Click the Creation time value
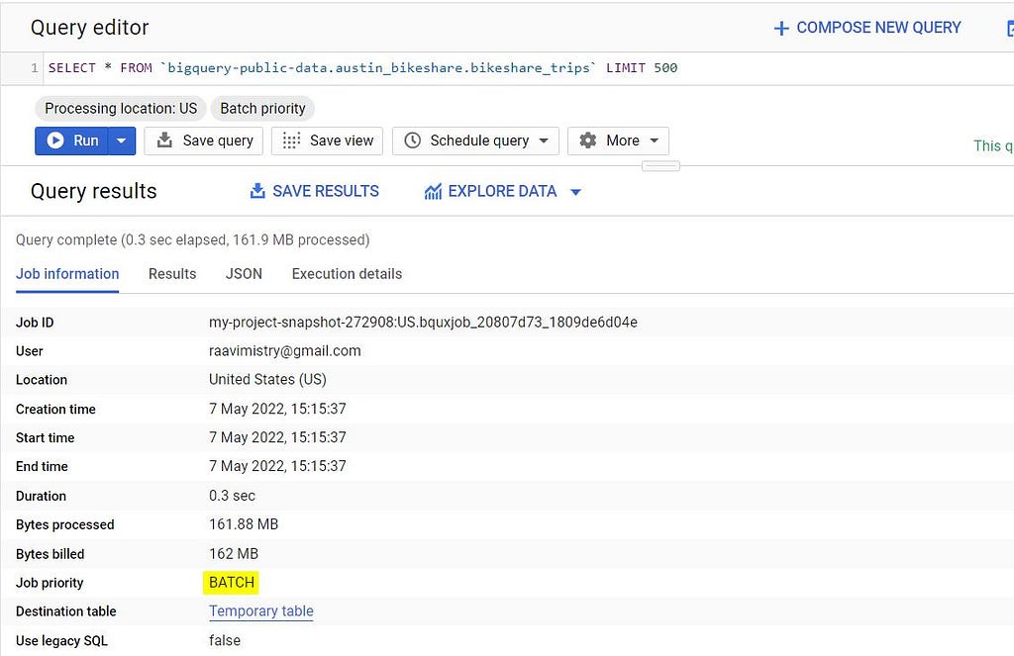The image size is (1014, 656). 277,409
